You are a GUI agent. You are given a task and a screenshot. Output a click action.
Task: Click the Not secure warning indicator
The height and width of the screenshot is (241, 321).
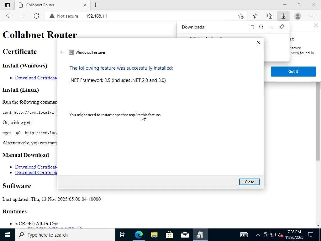point(64,16)
